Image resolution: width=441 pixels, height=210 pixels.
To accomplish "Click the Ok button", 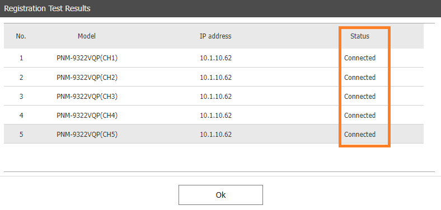I will (221, 195).
